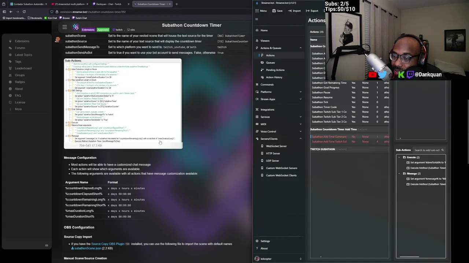This screenshot has height=263, width=469.
Task: Select Subathon Resume action row
Action: click(x=350, y=97)
